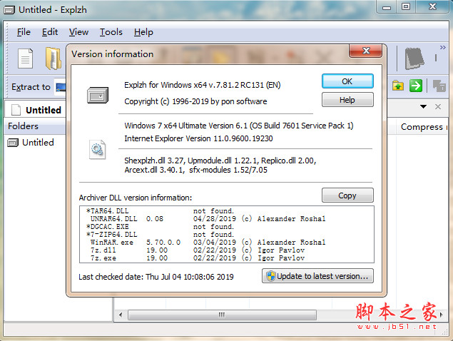Open the Edit menu

point(50,32)
